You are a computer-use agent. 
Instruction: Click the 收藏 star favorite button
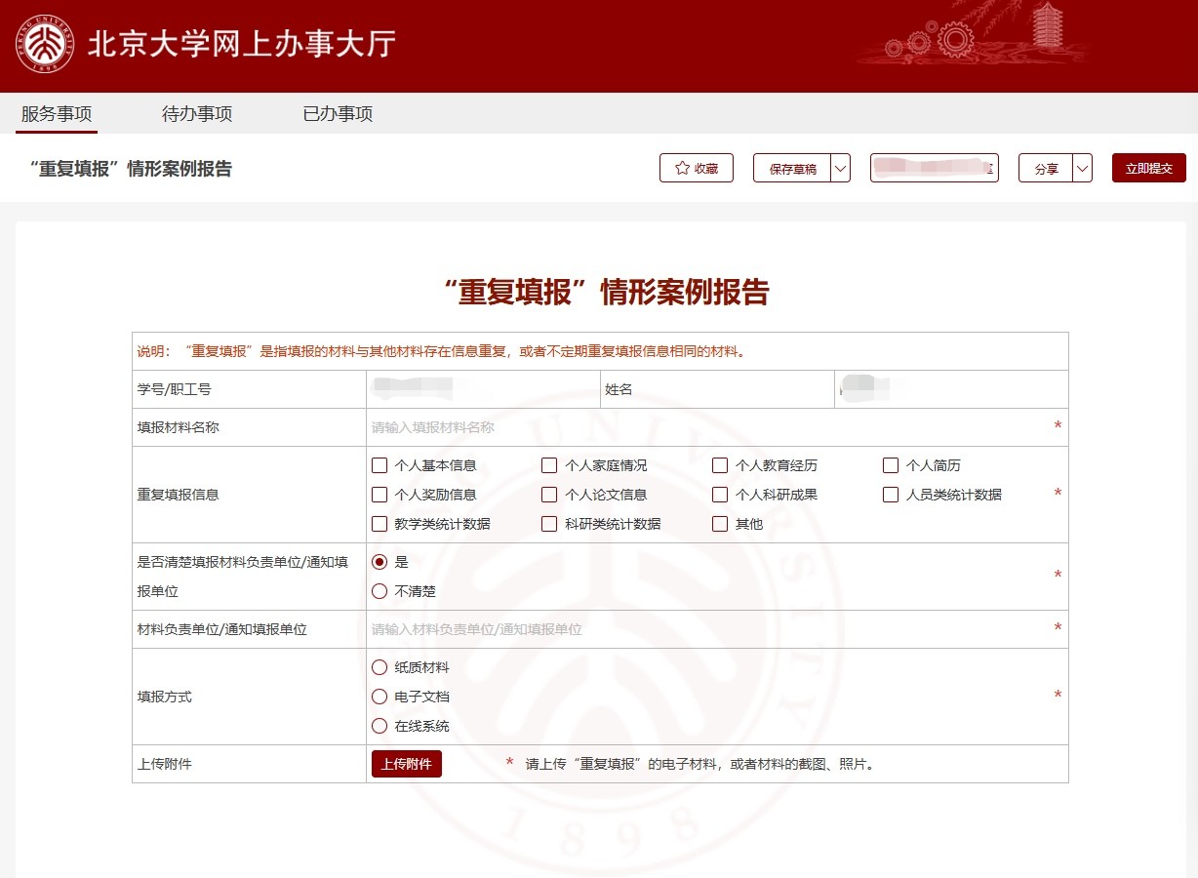(697, 169)
